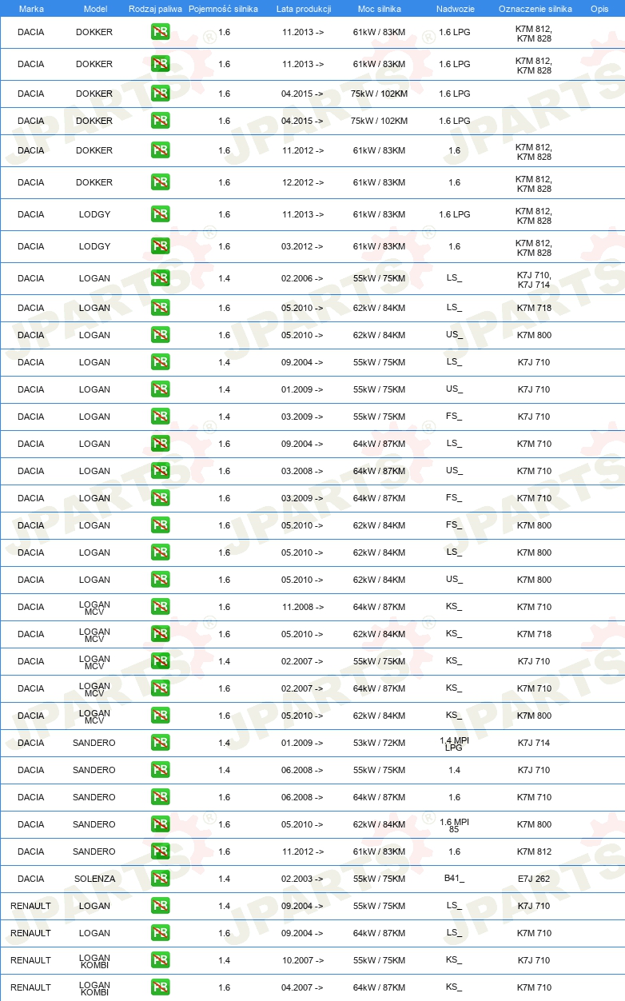
Task: Click the 02.2006 -> production date cell
Action: pos(303,278)
